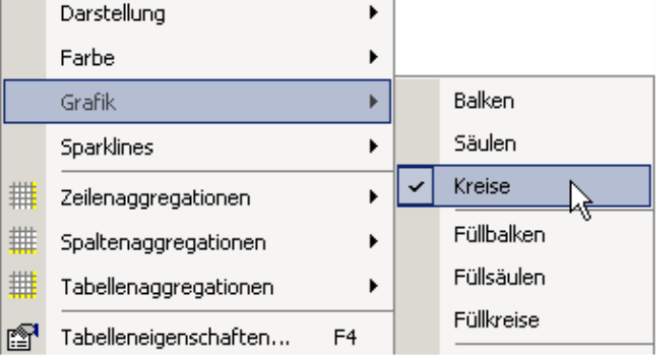
Task: Click the Spaltenaggregationen grid icon
Action: pyautogui.click(x=23, y=241)
